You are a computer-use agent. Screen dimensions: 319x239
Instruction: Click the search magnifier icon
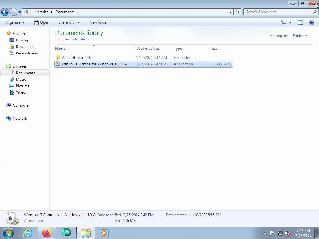click(x=315, y=12)
